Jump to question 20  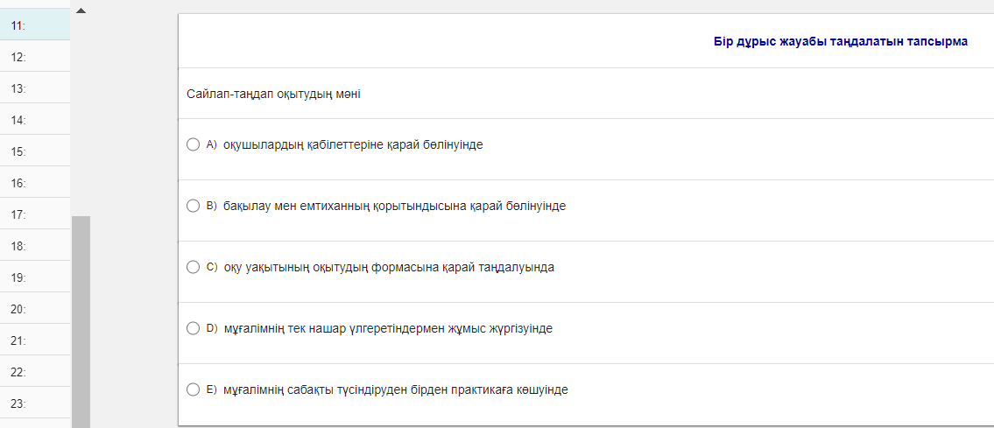[x=35, y=309]
